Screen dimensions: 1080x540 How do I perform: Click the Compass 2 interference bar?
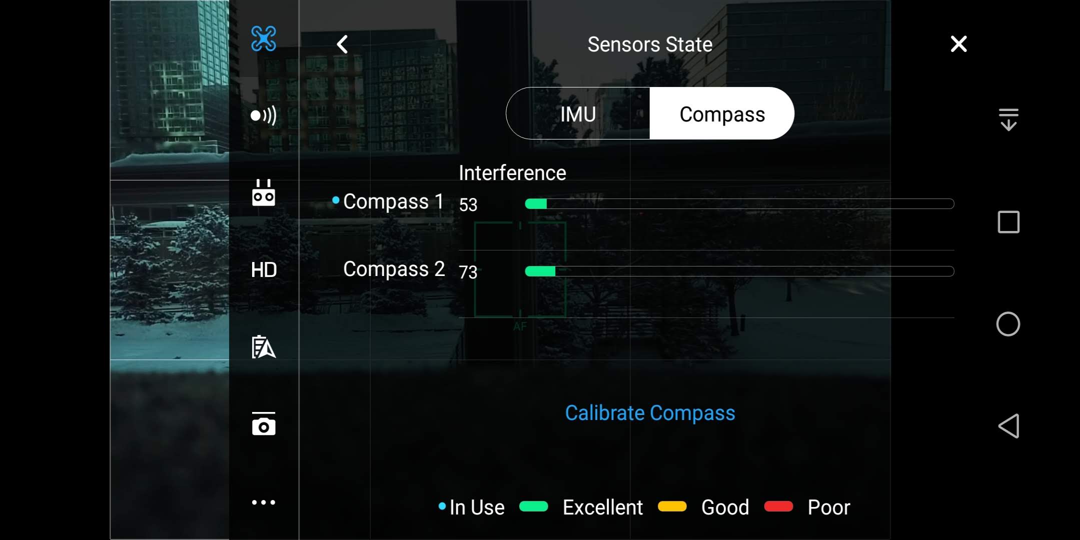coord(739,271)
